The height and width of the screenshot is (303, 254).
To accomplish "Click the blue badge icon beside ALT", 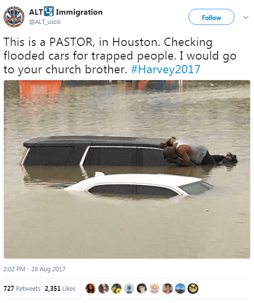I will click(x=49, y=11).
